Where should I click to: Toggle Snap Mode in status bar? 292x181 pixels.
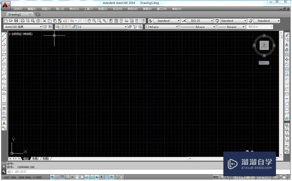58,177
